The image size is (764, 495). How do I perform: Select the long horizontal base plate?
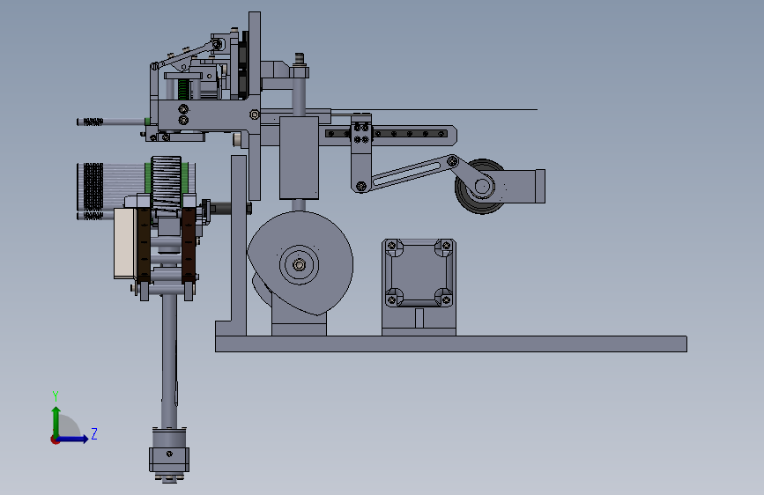pos(451,344)
